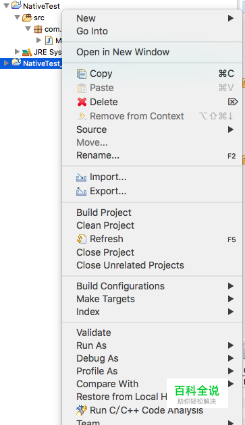Click the Copy icon in context menu
The height and width of the screenshot is (425, 245).
click(82, 74)
